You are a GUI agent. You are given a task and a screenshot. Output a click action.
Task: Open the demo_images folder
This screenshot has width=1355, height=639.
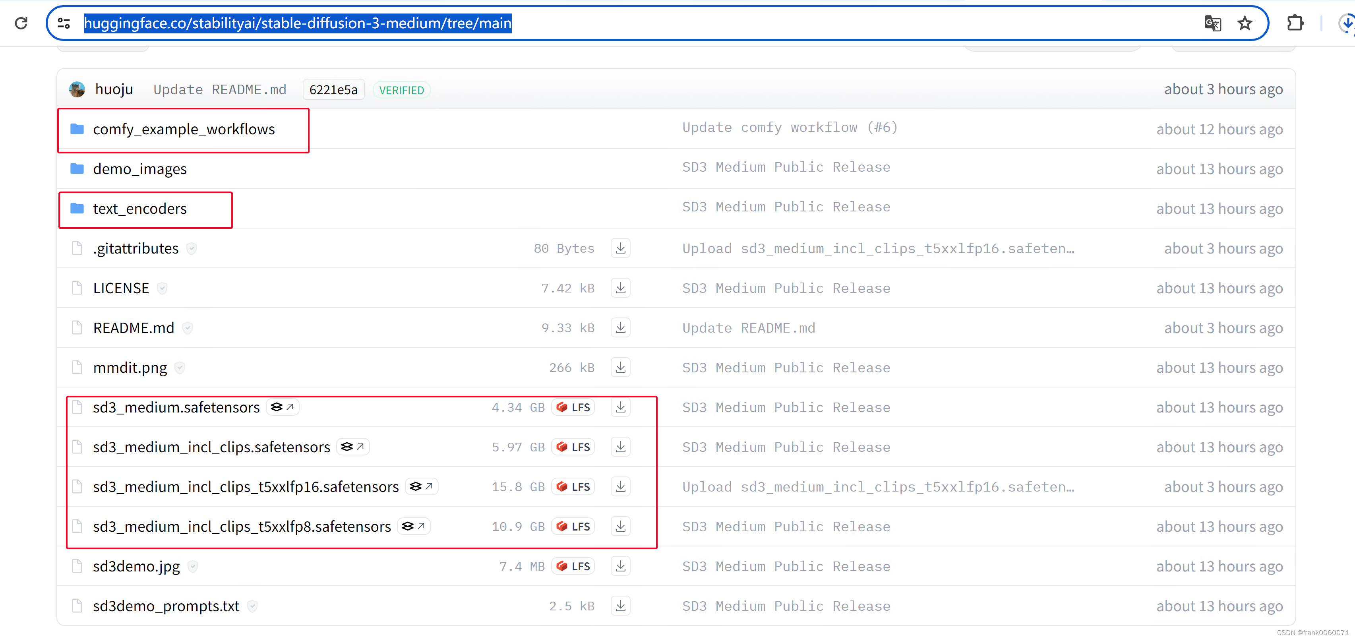[139, 169]
